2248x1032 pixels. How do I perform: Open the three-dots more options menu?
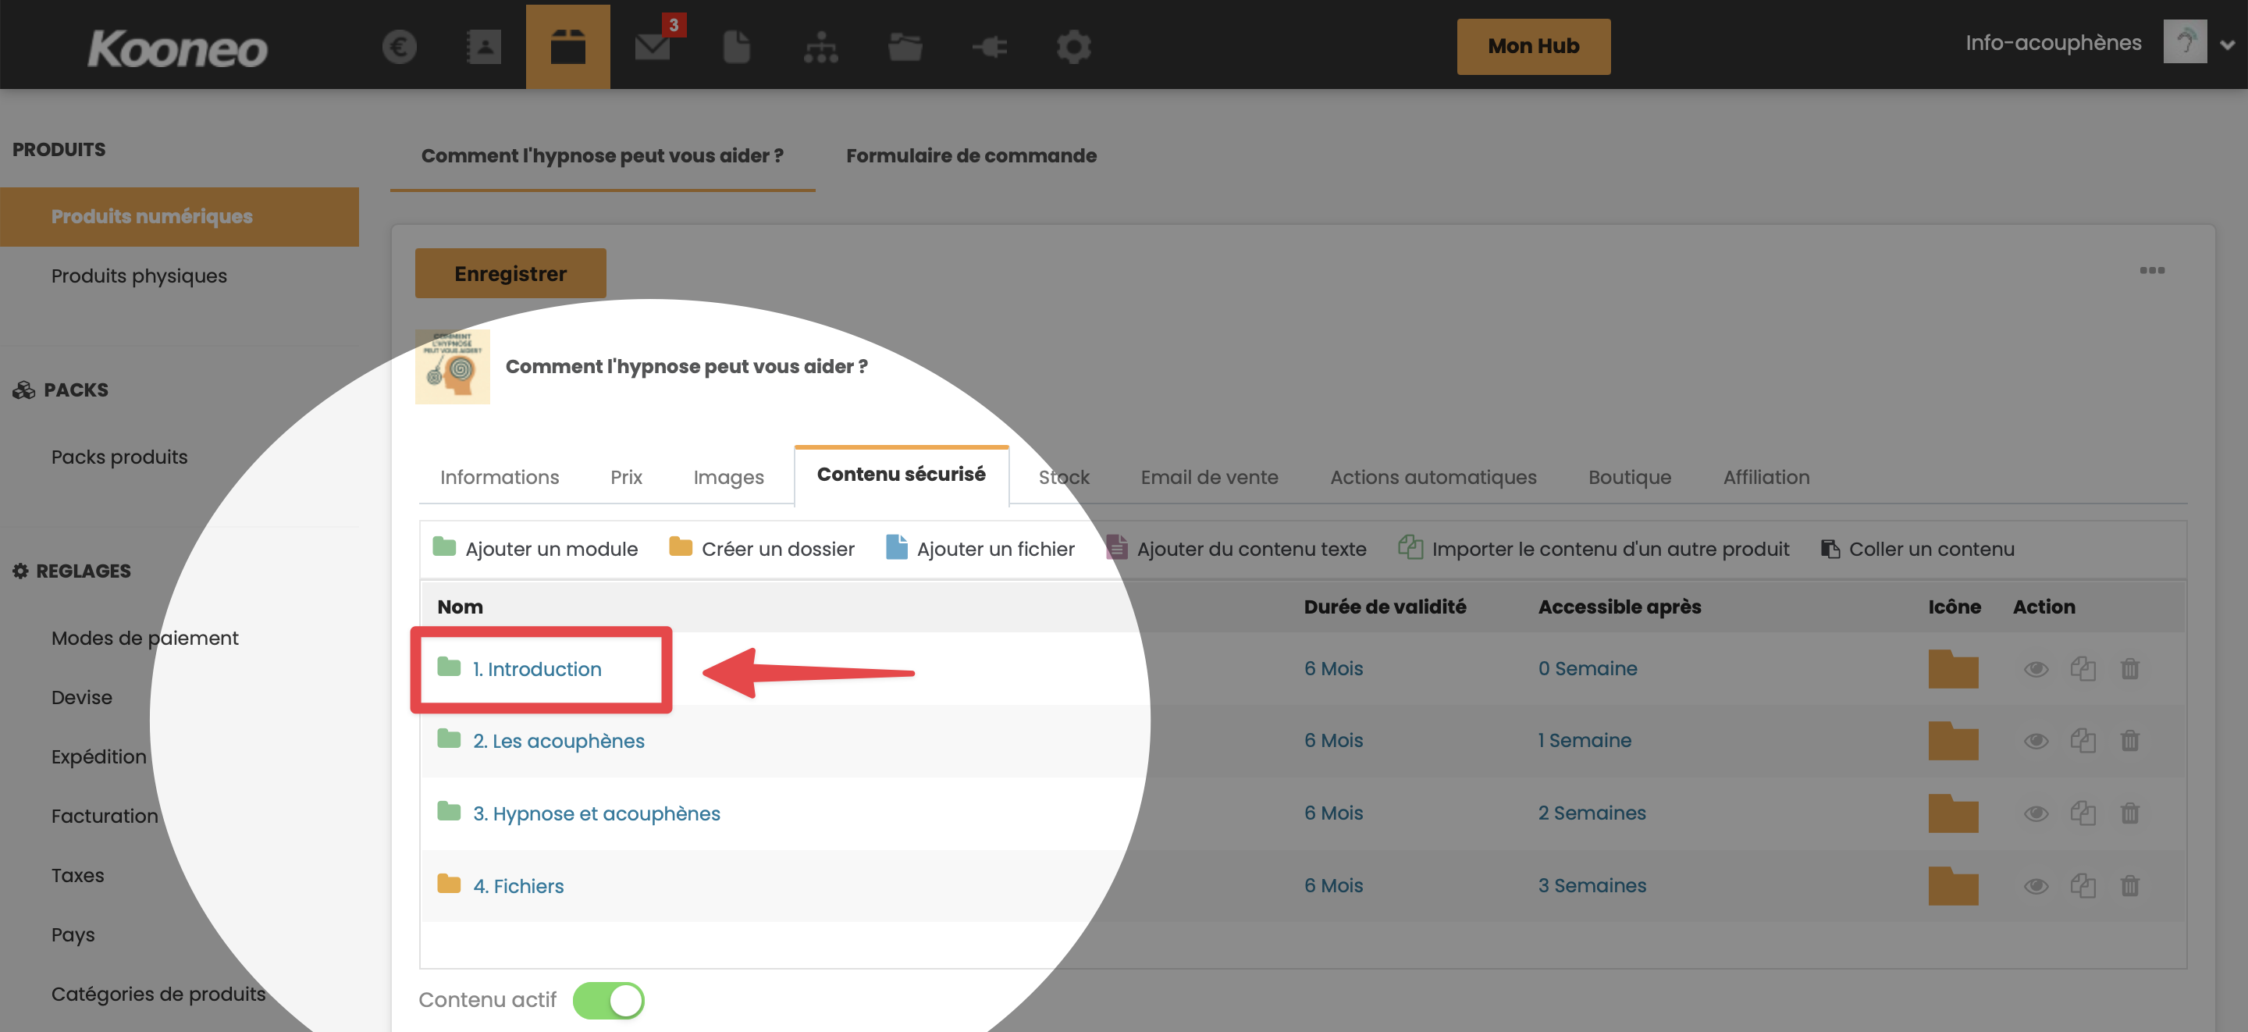coord(2151,270)
